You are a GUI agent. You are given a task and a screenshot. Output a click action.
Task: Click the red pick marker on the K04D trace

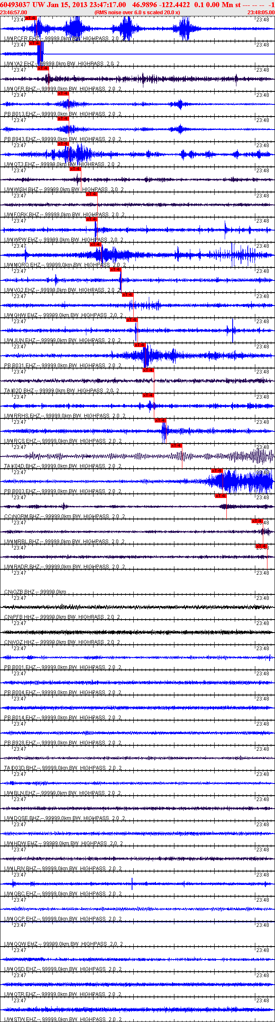tap(176, 446)
